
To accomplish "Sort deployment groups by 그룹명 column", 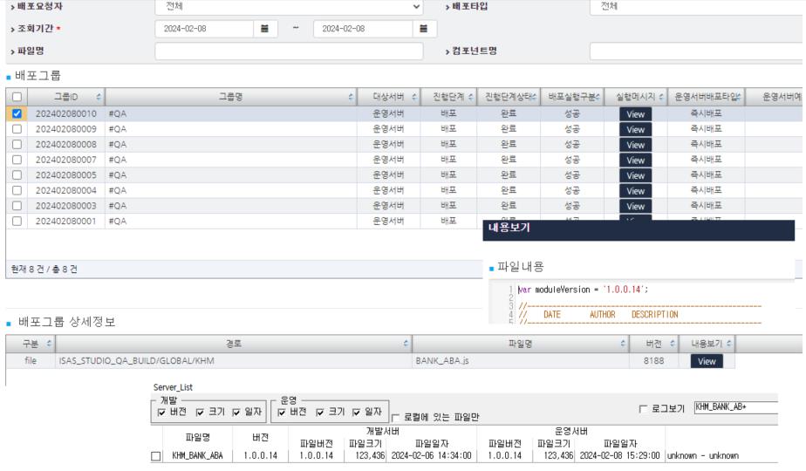I will 351,97.
